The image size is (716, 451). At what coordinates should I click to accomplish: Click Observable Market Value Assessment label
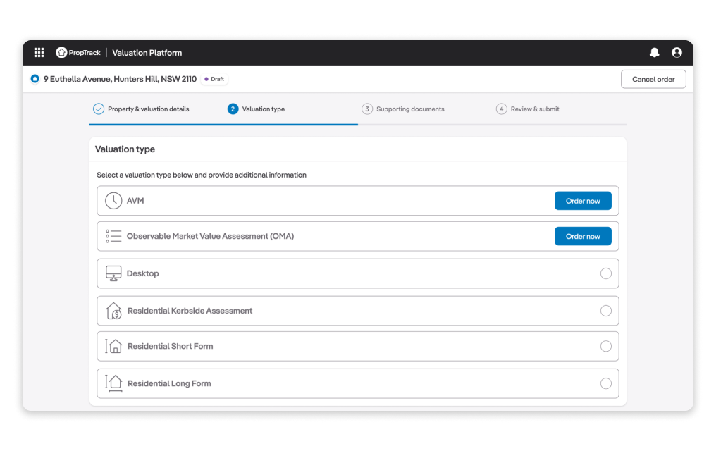tap(210, 237)
